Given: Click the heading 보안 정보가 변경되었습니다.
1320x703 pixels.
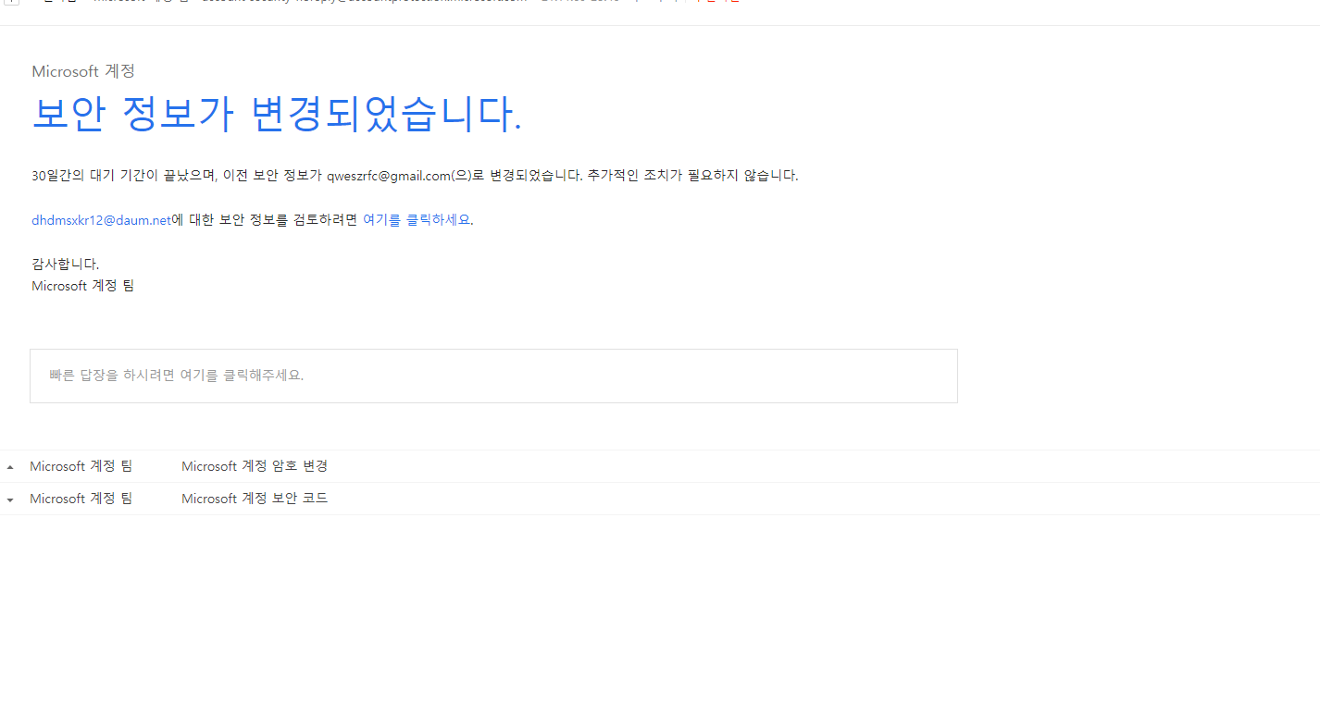Looking at the screenshot, I should [277, 114].
